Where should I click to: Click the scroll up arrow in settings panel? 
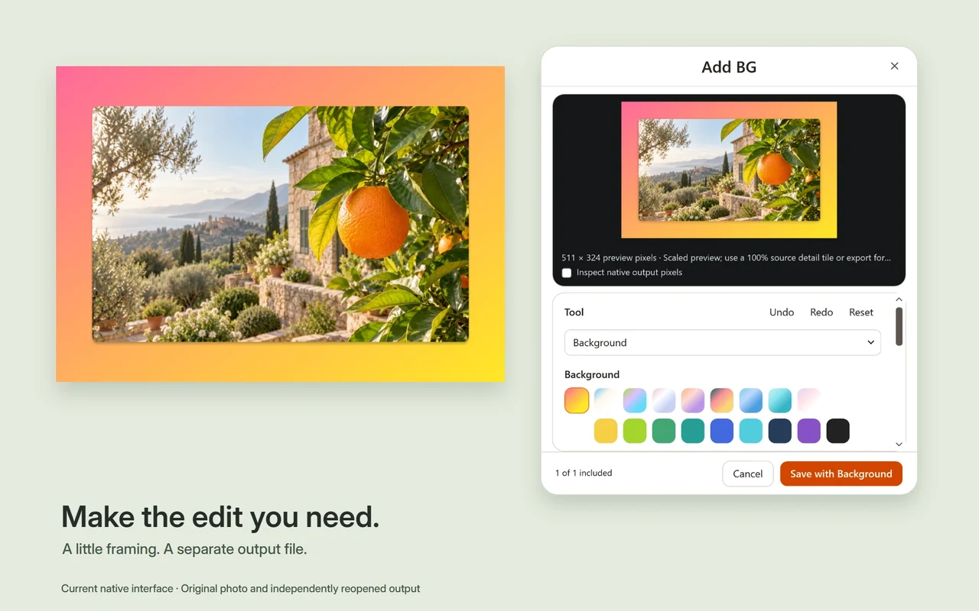pyautogui.click(x=899, y=299)
